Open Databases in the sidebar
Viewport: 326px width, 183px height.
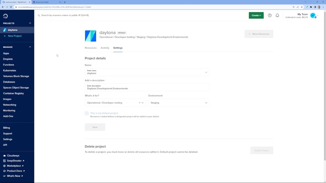(x=9, y=82)
